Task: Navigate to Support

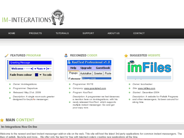Action: (x=88, y=33)
